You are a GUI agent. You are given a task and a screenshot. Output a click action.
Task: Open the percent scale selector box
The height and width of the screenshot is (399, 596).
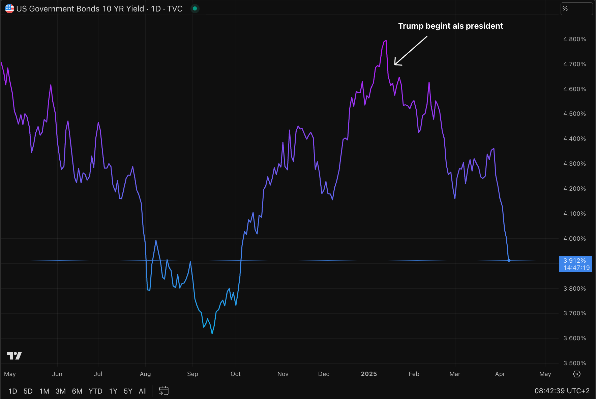[576, 9]
